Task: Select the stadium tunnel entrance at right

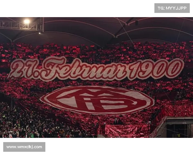Action: [179, 127]
